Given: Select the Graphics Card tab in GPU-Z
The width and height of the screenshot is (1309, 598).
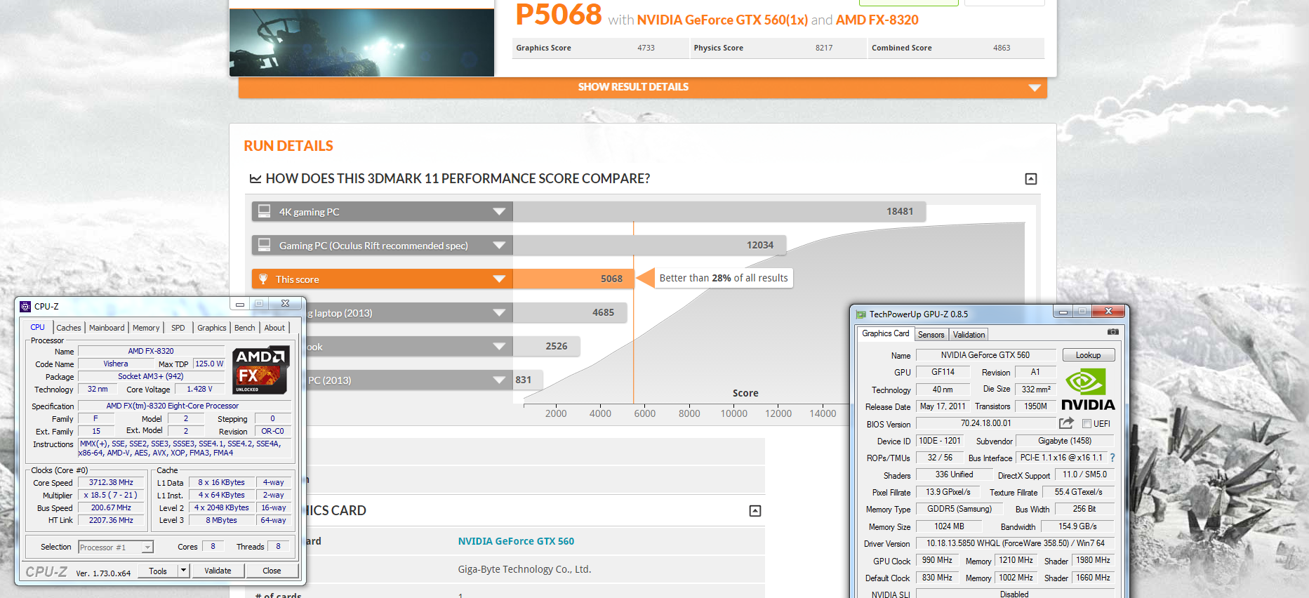Looking at the screenshot, I should 886,333.
